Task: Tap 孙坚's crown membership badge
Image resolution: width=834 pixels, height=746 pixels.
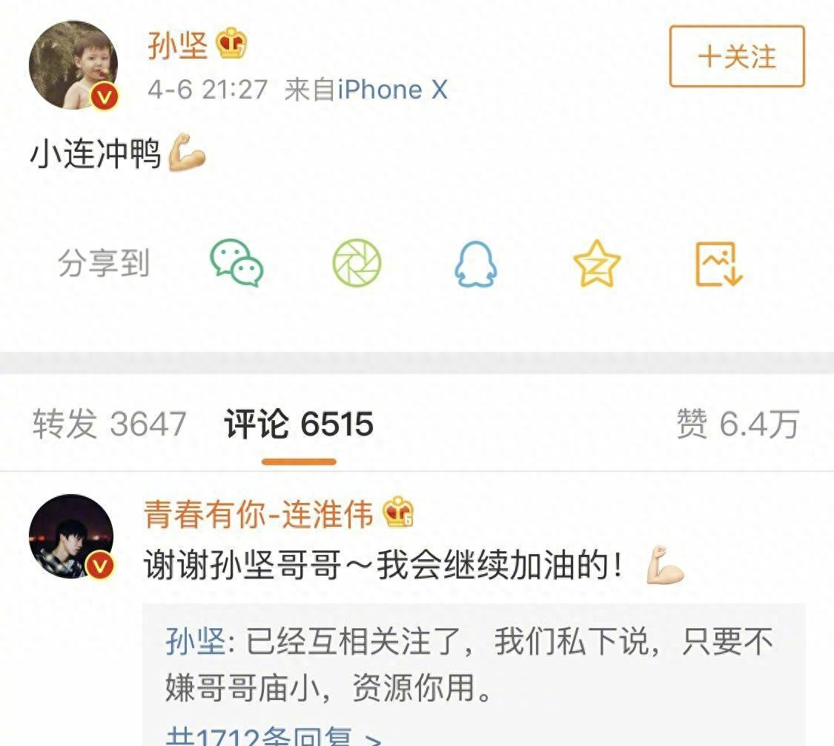Action: pos(231,43)
